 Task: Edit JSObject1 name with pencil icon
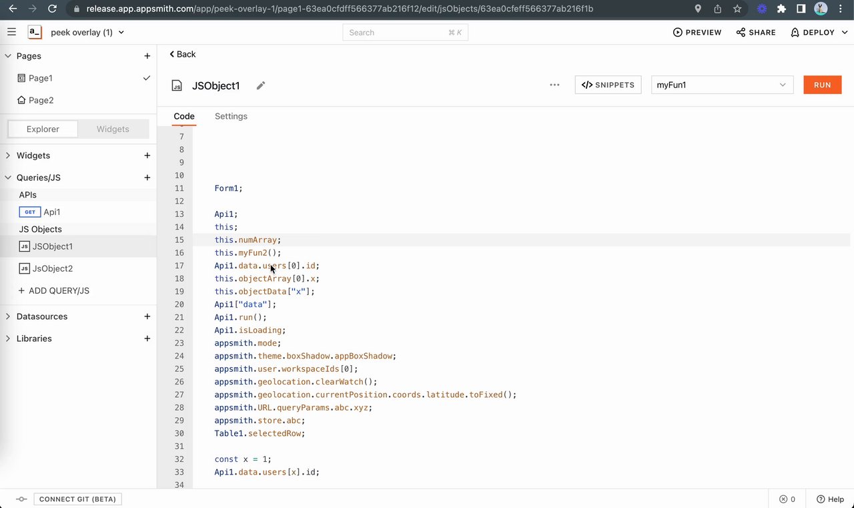click(x=261, y=85)
